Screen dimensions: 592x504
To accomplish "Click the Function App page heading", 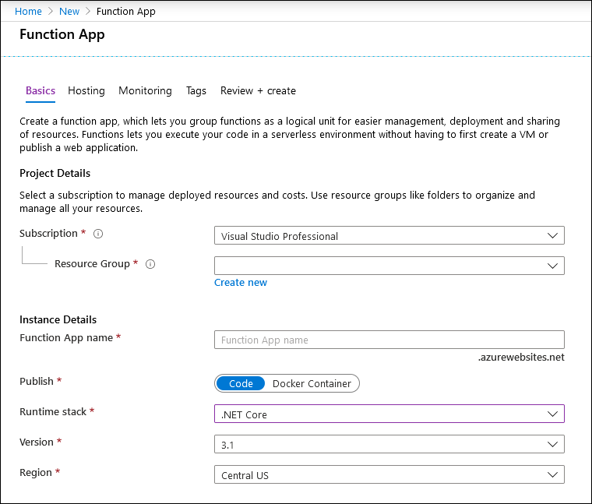I will tap(62, 34).
